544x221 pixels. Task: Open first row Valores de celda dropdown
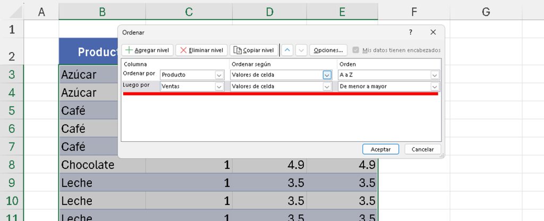click(x=327, y=75)
